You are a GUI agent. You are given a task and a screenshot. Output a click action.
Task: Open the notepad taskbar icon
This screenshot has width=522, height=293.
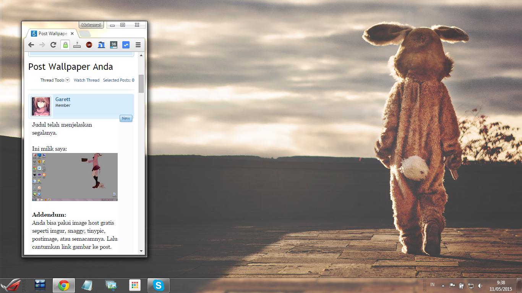[x=88, y=285]
